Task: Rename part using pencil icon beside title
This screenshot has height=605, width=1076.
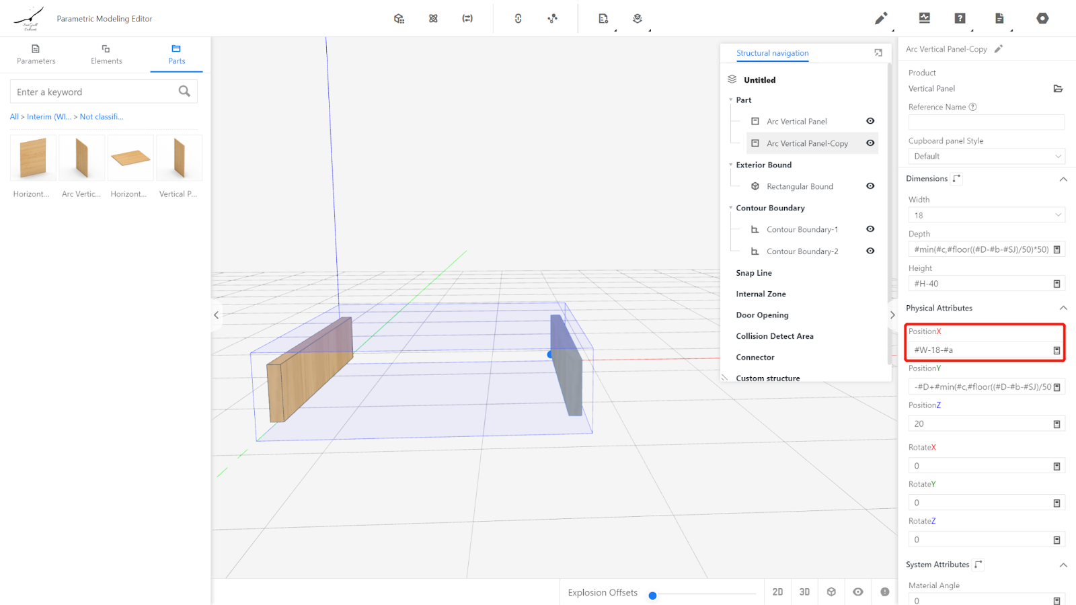Action: point(999,49)
